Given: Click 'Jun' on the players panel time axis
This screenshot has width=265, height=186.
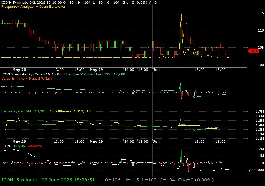Looking at the screenshot, I should pyautogui.click(x=156, y=142).
